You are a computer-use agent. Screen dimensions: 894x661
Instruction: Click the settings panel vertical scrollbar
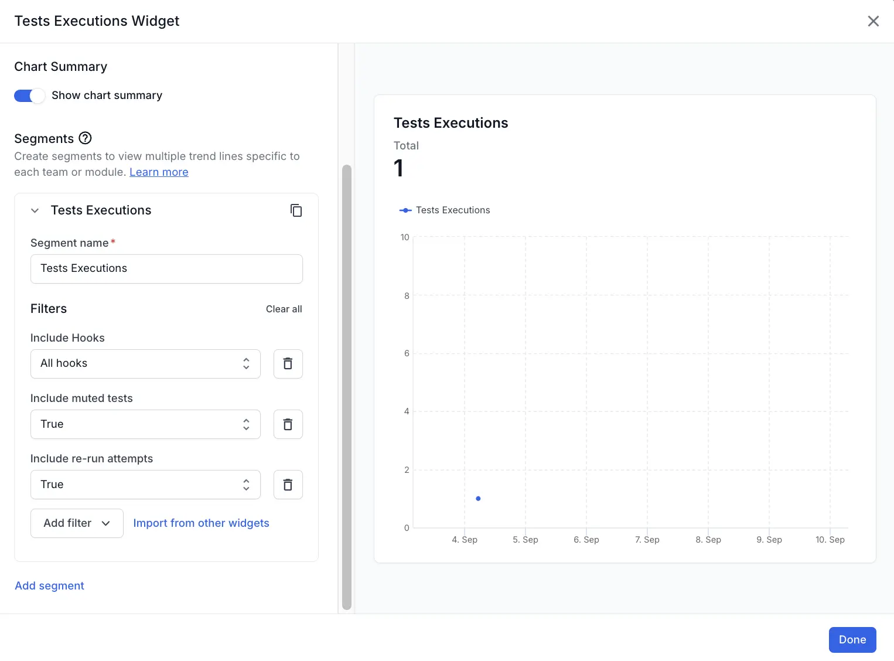click(x=347, y=387)
